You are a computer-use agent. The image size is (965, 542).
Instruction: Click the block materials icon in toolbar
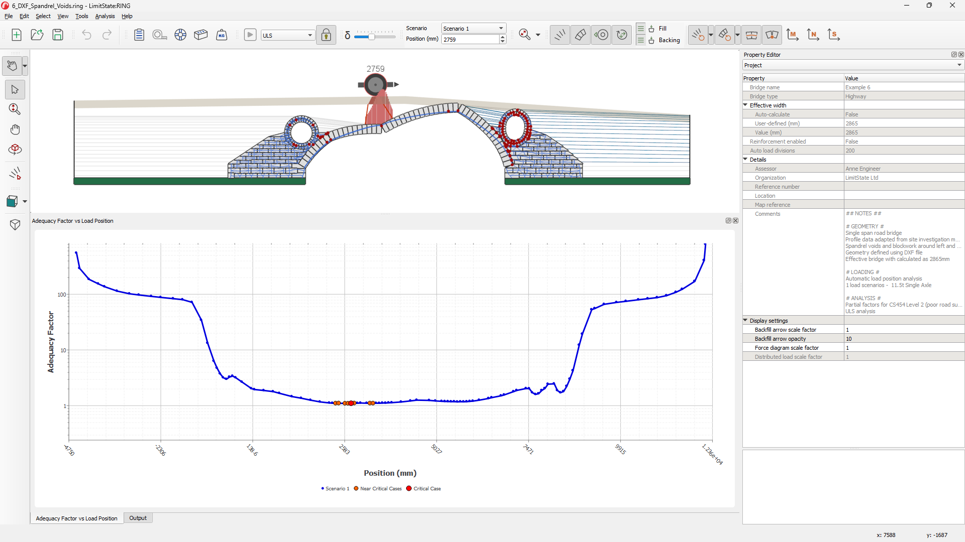pos(201,35)
